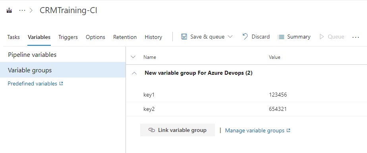Select the key2 variable name
Viewport: 367px width, 153px height.
pyautogui.click(x=149, y=109)
